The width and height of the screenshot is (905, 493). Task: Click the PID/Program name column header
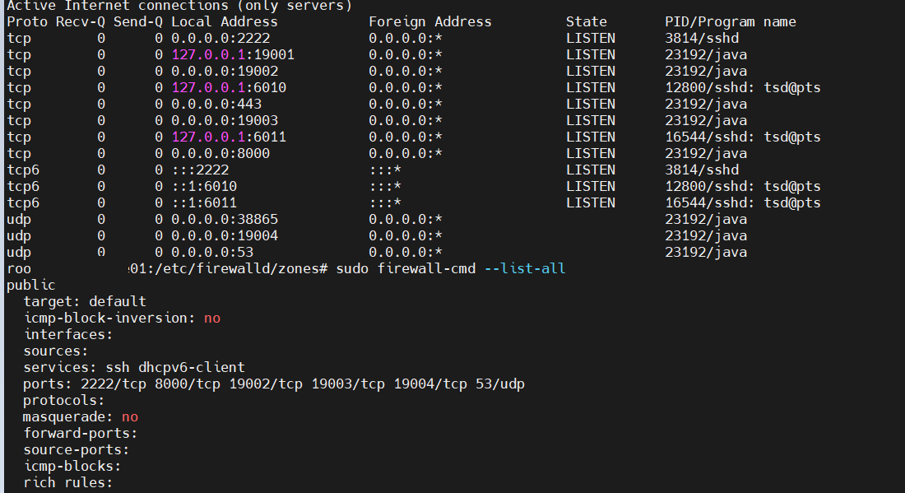tap(731, 22)
